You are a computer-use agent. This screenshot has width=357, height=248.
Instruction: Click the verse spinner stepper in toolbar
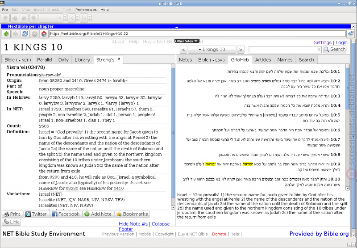[x=90, y=18]
